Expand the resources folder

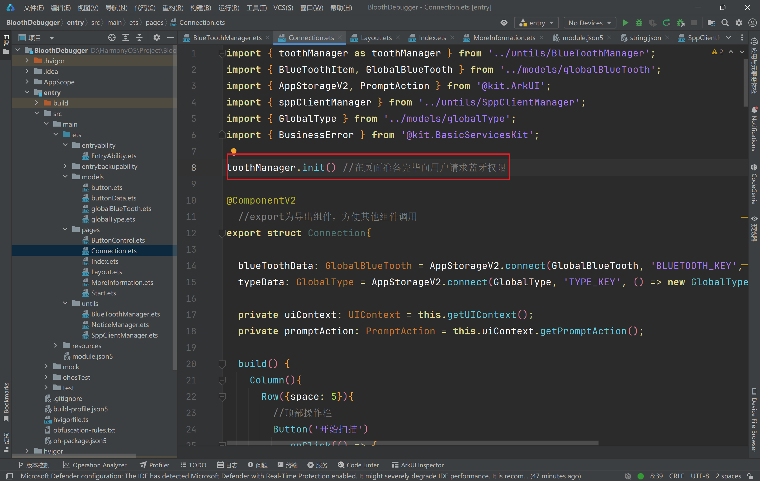[56, 346]
